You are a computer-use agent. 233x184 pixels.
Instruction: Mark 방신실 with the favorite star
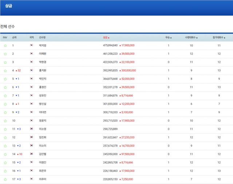pos(5,104)
